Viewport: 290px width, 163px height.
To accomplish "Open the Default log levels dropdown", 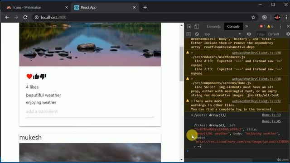I will [x=274, y=34].
